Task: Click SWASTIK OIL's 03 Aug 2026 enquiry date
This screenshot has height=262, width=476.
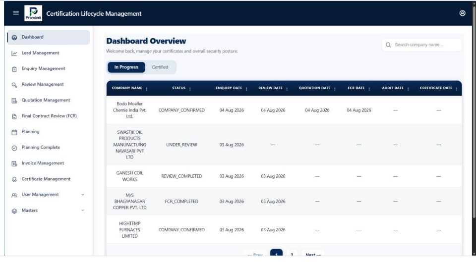Action: coord(232,145)
